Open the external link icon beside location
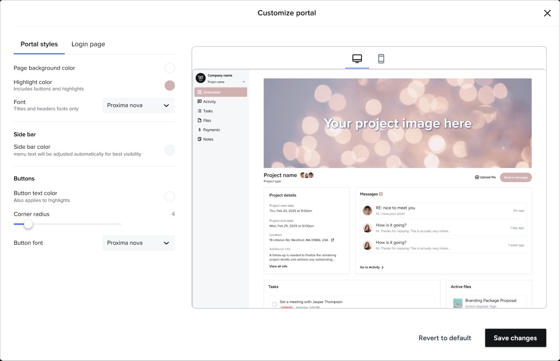 pyautogui.click(x=332, y=240)
